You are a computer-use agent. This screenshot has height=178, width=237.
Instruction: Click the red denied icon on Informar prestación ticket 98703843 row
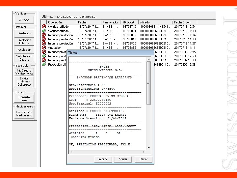tap(44, 39)
